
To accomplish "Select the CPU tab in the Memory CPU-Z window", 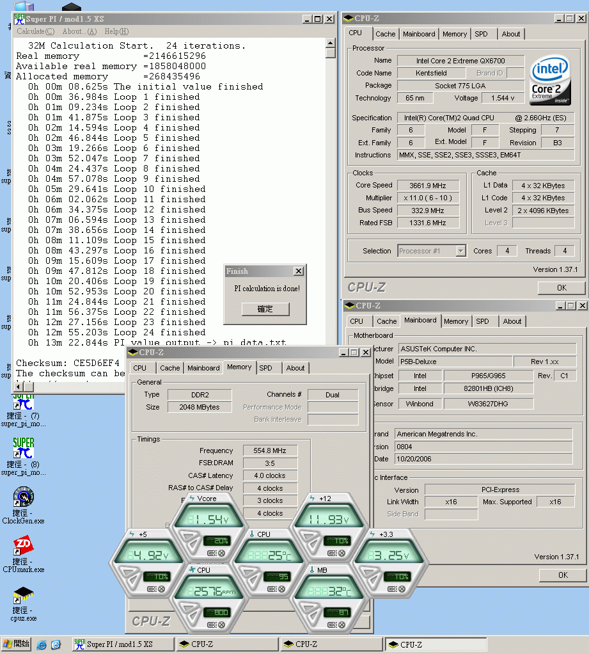I will pyautogui.click(x=139, y=368).
